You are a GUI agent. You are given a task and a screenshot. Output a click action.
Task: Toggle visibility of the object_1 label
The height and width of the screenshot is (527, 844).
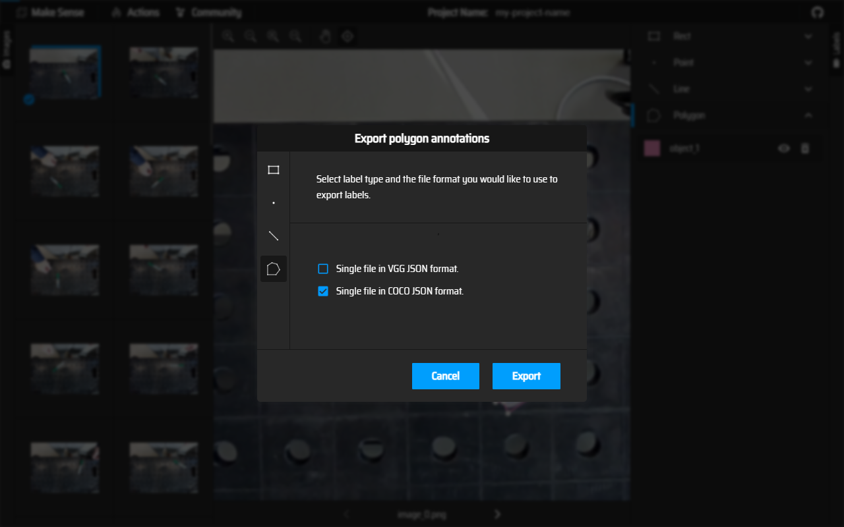click(784, 148)
